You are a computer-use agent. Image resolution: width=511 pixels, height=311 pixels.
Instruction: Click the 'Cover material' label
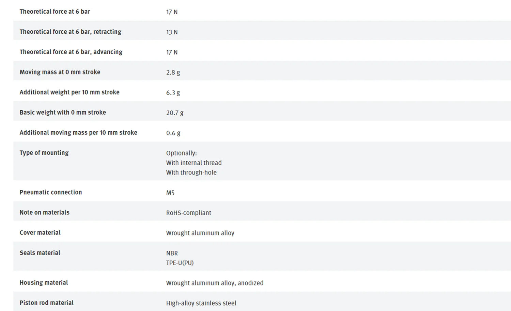(40, 232)
